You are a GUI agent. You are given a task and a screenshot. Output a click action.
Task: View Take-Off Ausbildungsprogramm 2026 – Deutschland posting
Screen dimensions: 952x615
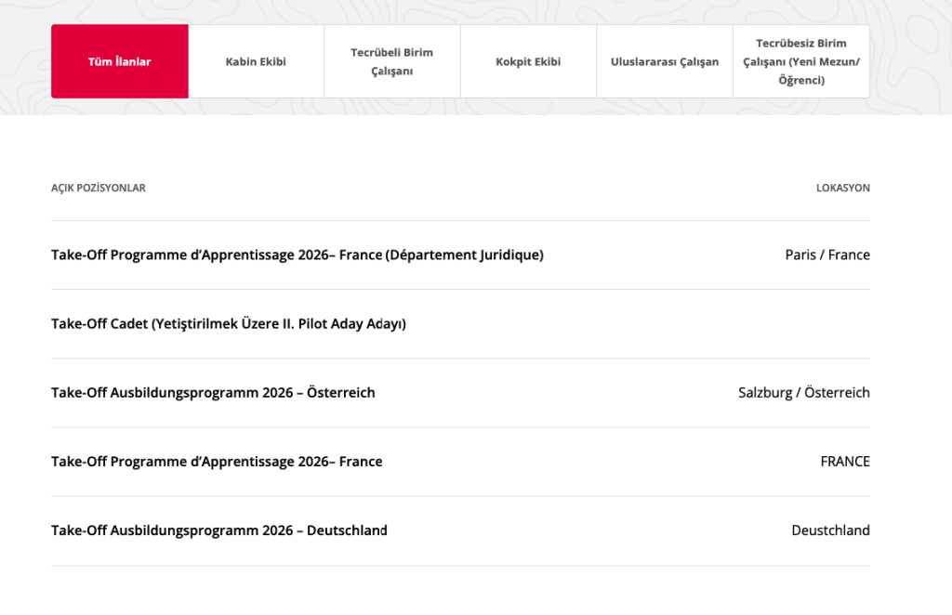pos(218,530)
